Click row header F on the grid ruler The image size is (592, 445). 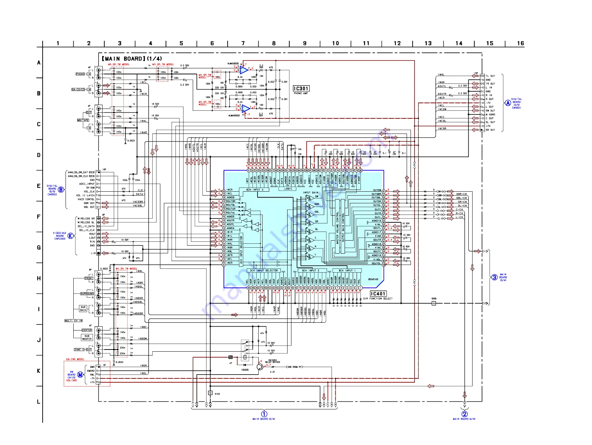click(x=39, y=217)
